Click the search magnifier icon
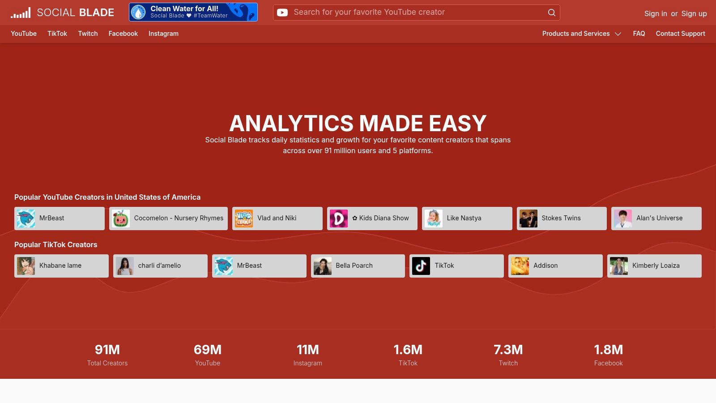Viewport: 716px width, 403px height. pyautogui.click(x=552, y=13)
